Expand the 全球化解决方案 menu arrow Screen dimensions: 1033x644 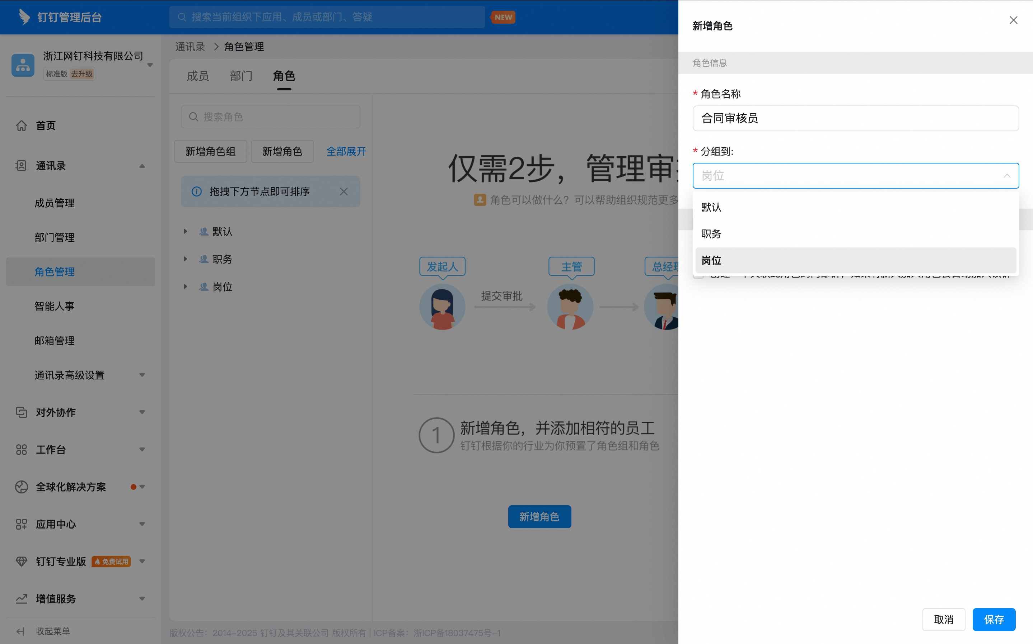tap(142, 487)
